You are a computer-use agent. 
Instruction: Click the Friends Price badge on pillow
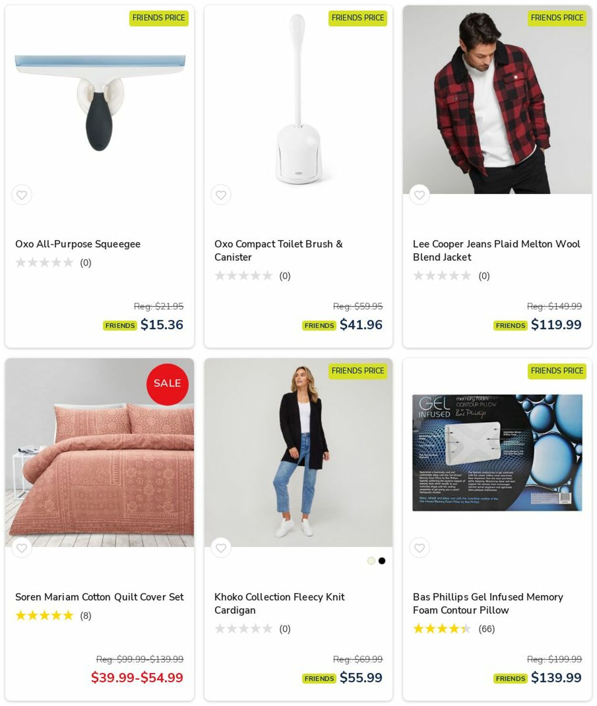557,371
